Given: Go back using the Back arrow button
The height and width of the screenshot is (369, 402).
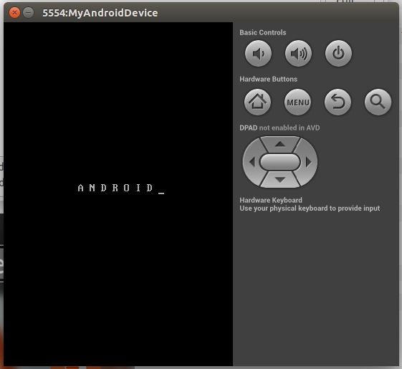Looking at the screenshot, I should click(x=338, y=102).
